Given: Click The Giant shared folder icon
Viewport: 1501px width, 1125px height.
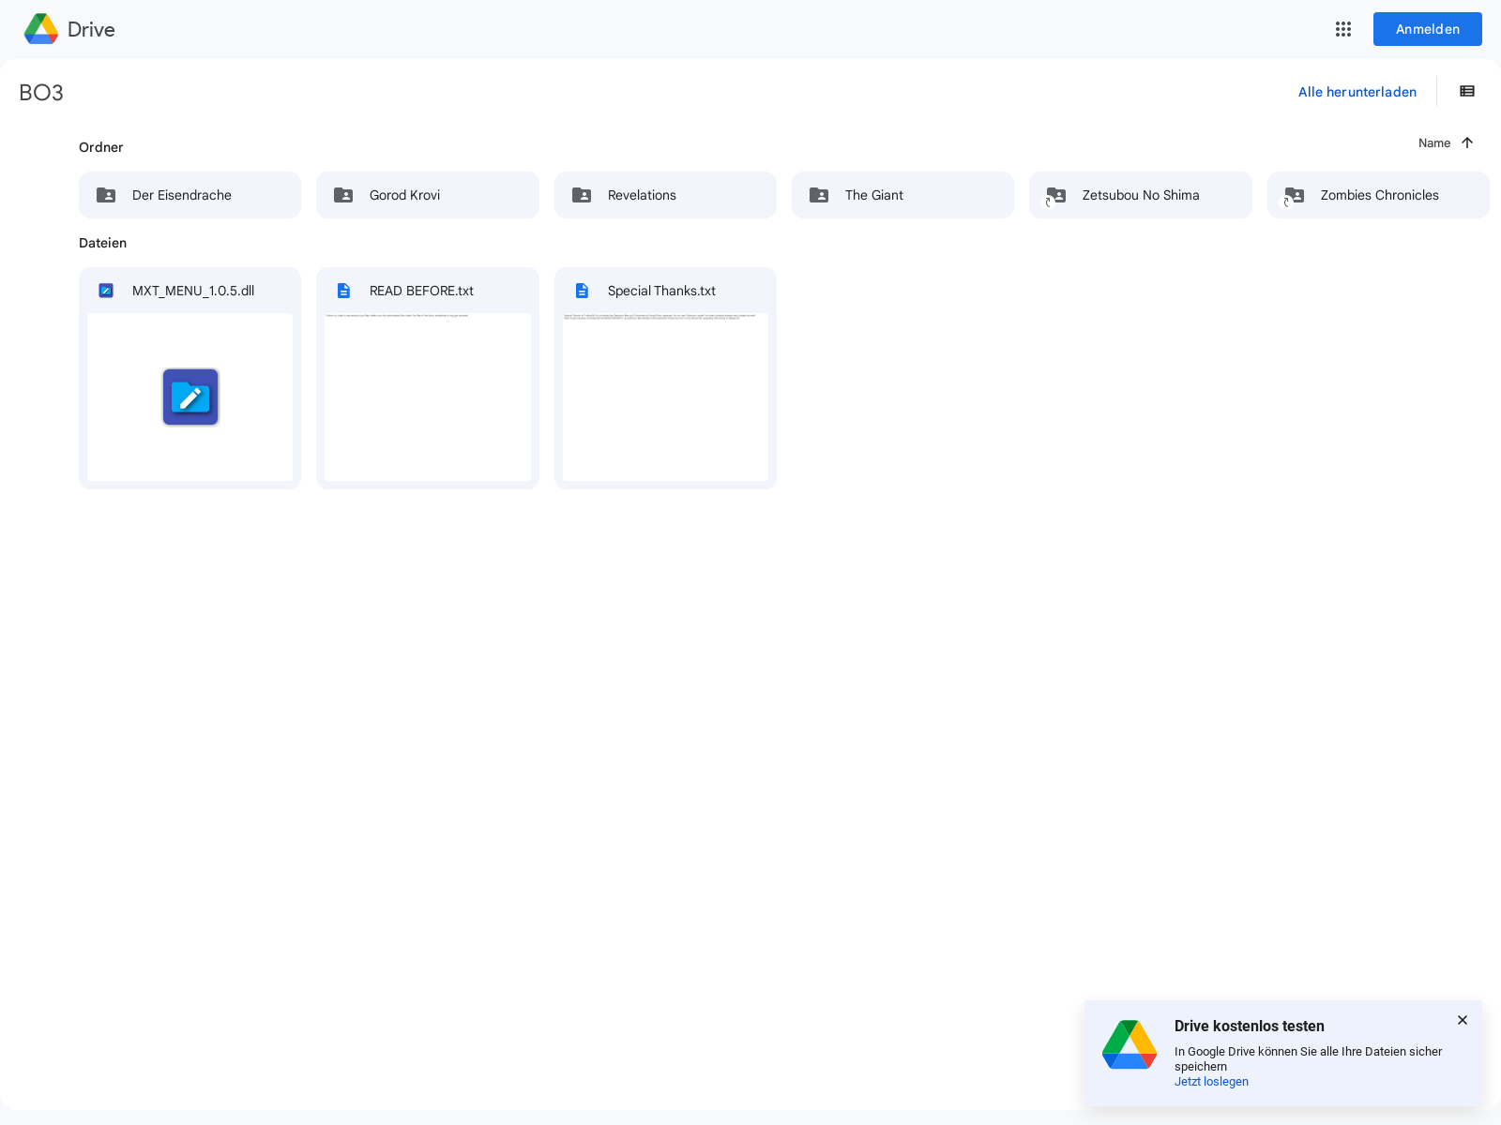Looking at the screenshot, I should tap(819, 195).
